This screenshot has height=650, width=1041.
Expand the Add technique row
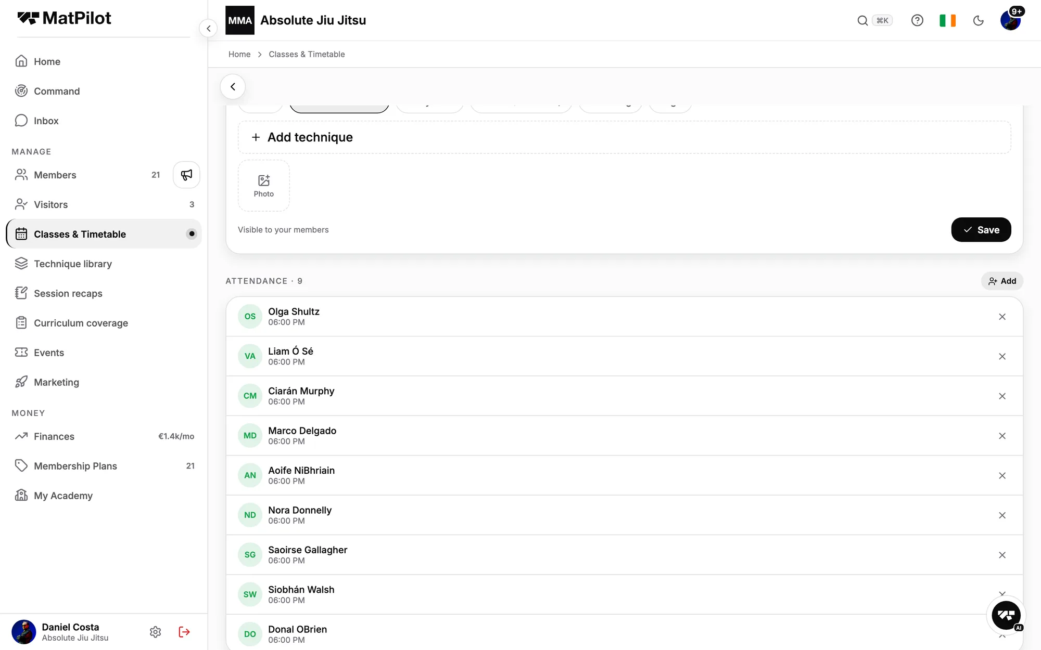tap(624, 137)
